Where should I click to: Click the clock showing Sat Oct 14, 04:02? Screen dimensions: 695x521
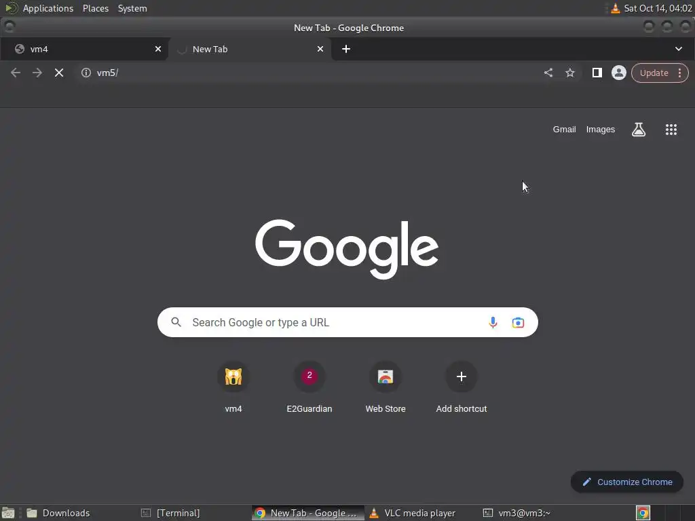coord(658,8)
